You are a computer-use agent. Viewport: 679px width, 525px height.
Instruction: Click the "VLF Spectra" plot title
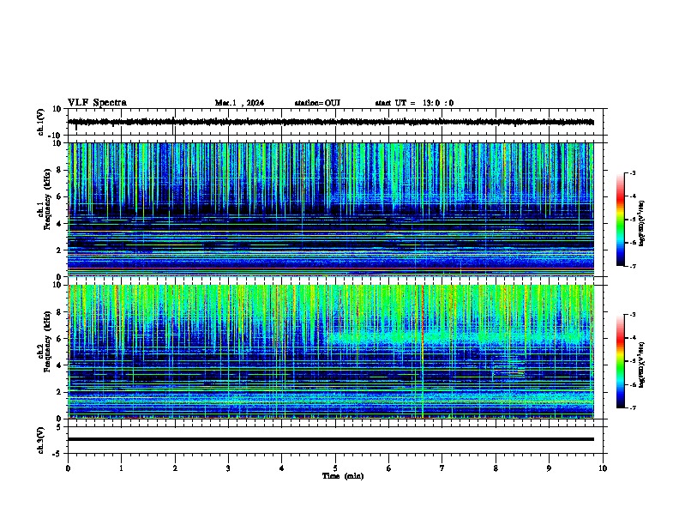point(97,103)
